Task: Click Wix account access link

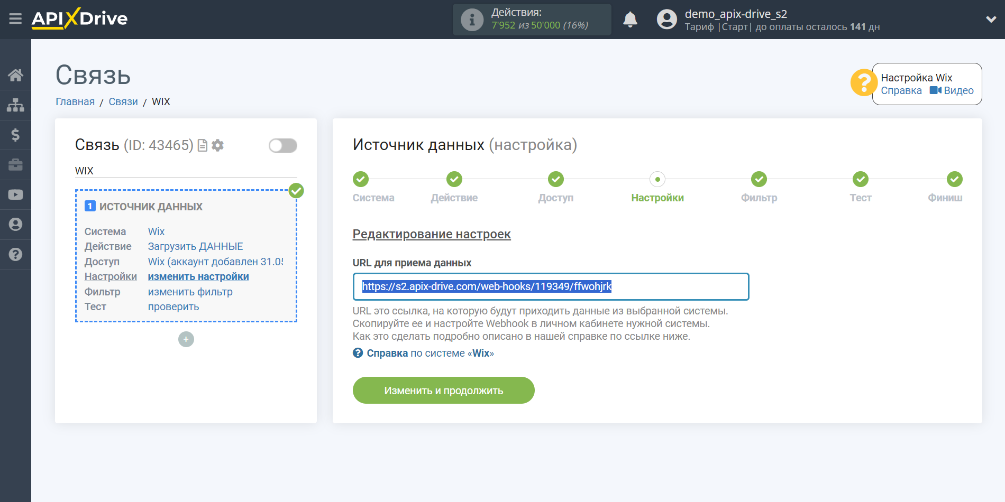Action: [x=215, y=262]
